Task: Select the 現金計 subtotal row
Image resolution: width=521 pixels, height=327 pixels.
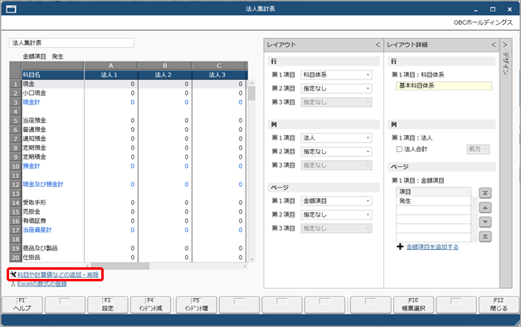Action: [53, 102]
